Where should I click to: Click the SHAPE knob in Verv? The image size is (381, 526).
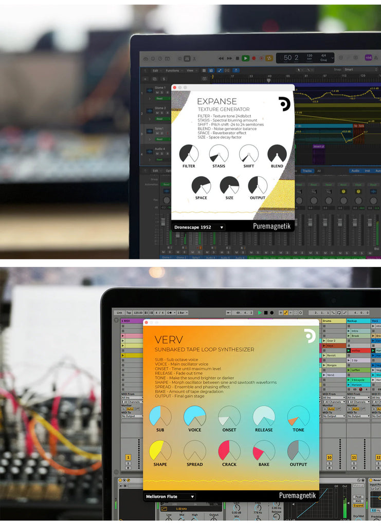[x=160, y=451]
